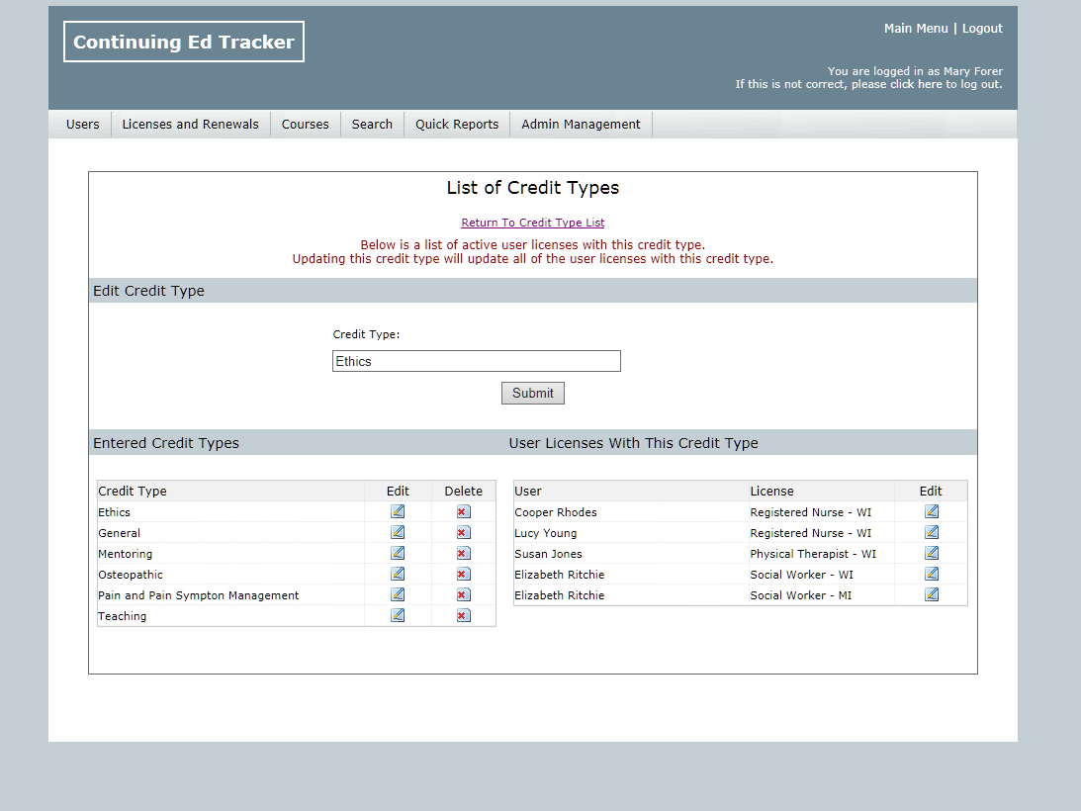Delete the General credit type
1081x811 pixels.
[463, 532]
